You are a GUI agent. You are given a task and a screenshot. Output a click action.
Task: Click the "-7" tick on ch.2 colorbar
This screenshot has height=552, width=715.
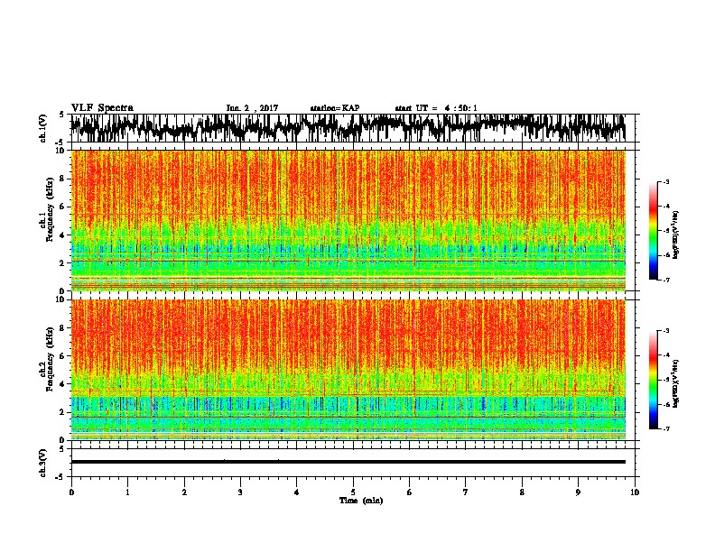pos(665,428)
